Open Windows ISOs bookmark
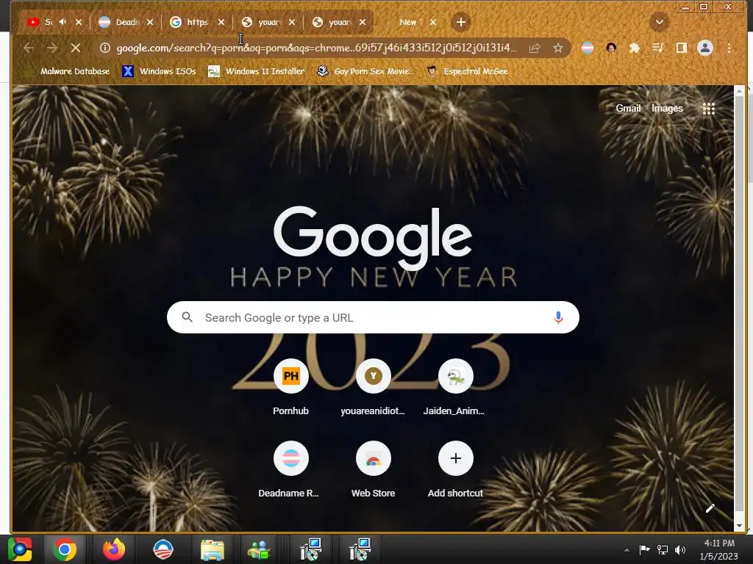 coord(159,71)
